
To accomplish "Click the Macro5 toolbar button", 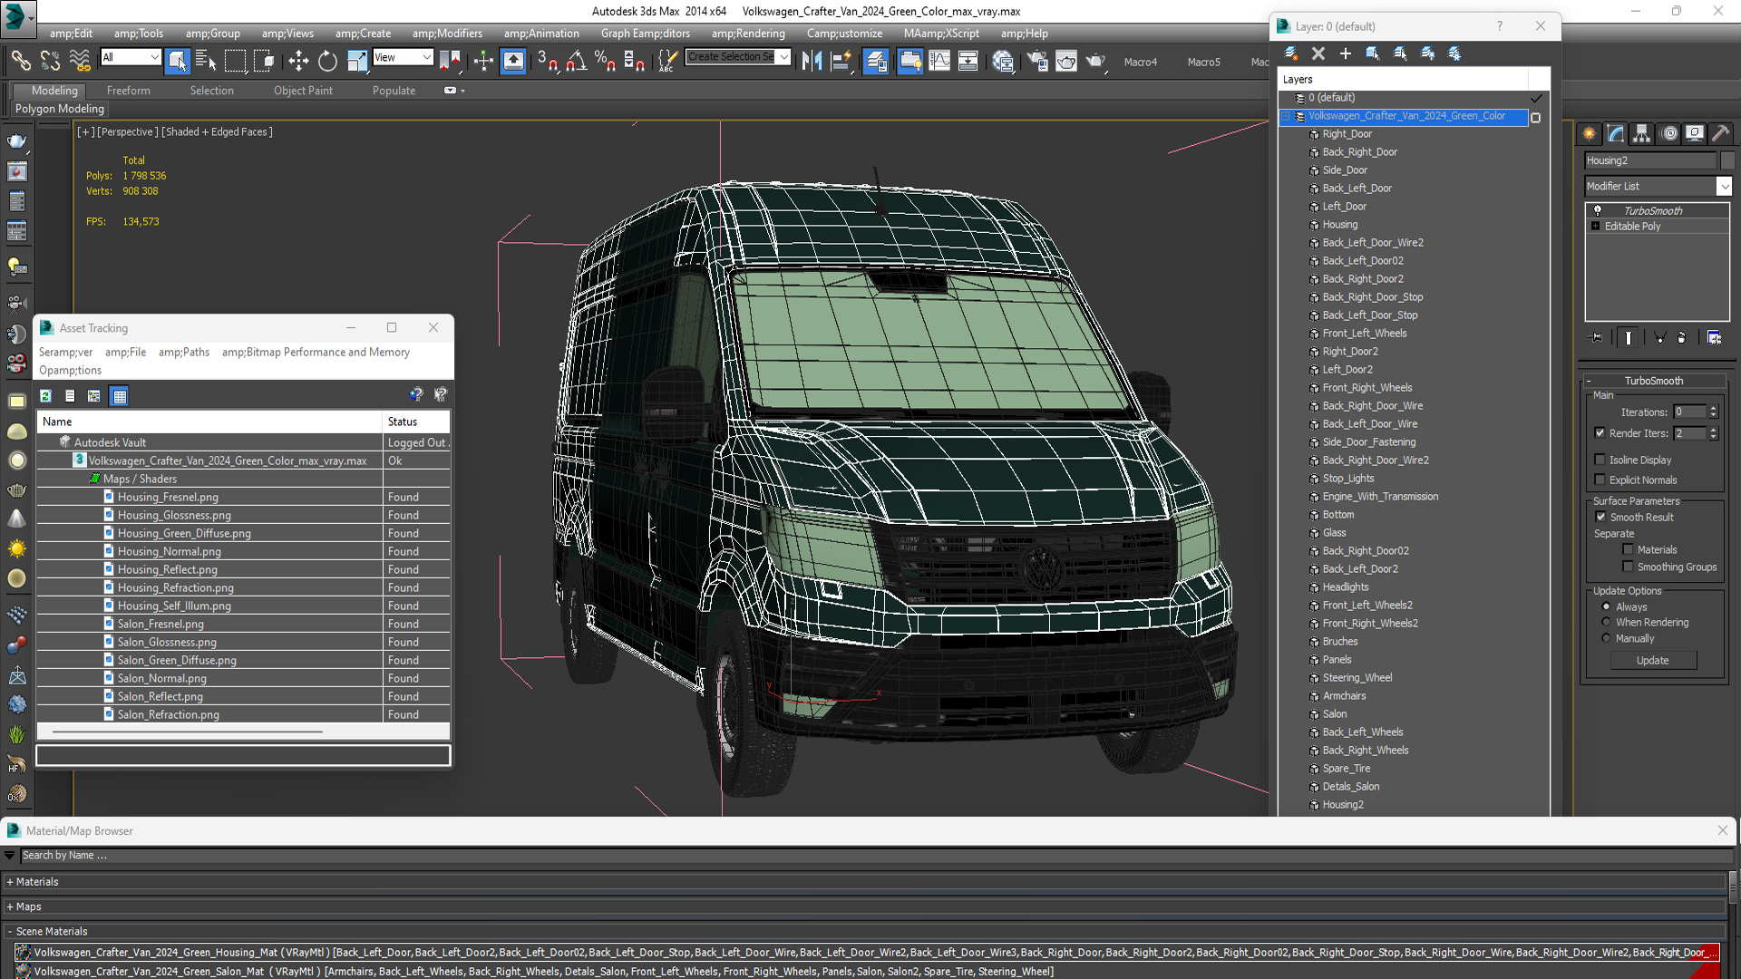I will pyautogui.click(x=1203, y=62).
